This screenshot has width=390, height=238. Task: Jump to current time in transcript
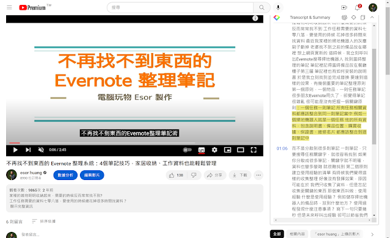[x=354, y=18]
